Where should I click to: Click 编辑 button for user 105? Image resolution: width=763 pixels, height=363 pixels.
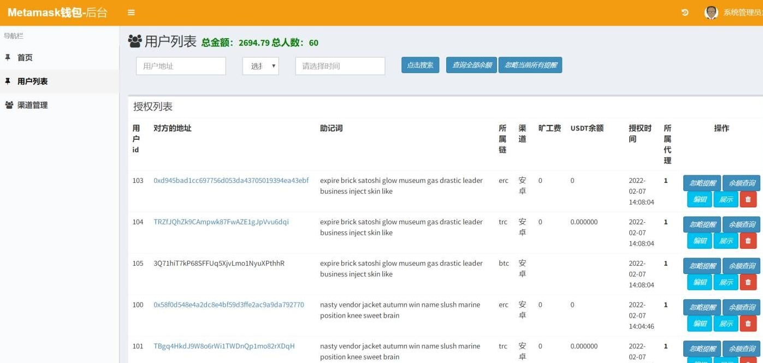700,282
